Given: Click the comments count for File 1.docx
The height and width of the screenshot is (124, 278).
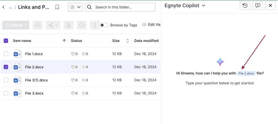Looking at the screenshot, I should click(x=74, y=54).
